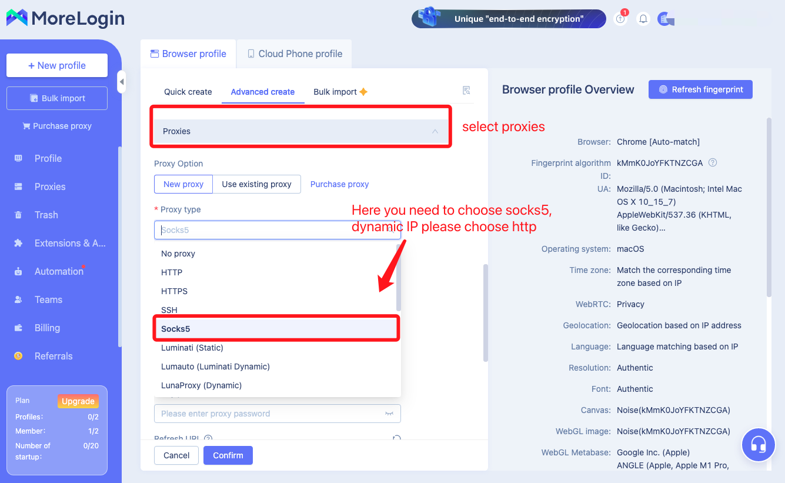Click the Refresh URL help icon
Screen dimensions: 785x483
pos(208,438)
